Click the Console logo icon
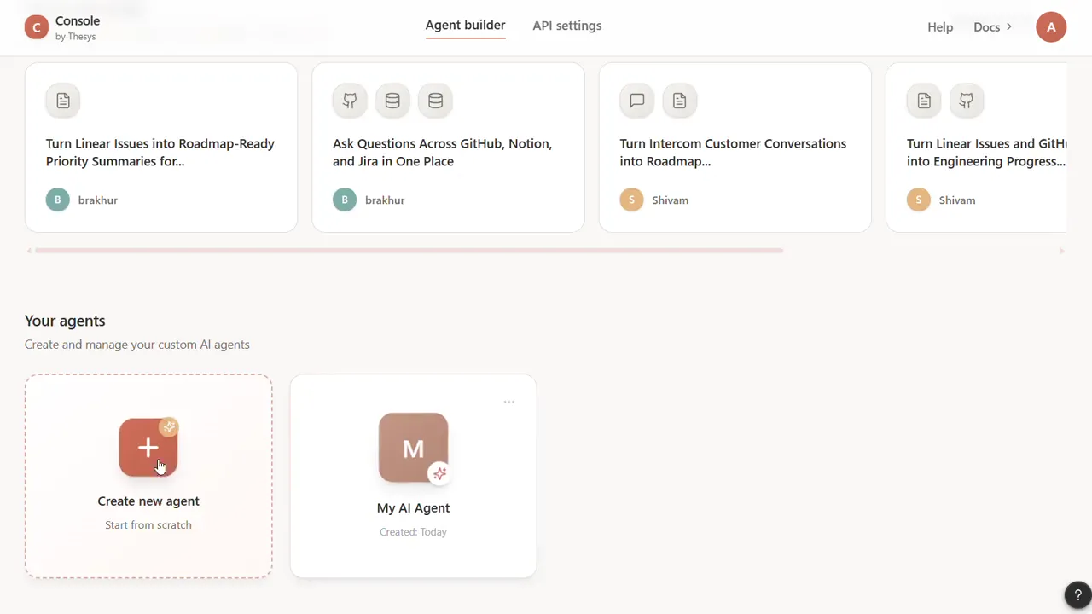This screenshot has width=1092, height=614. 37,27
